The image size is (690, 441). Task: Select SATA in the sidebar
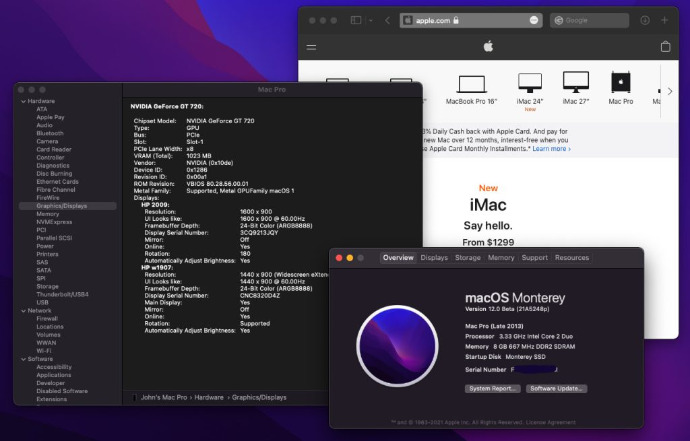[44, 271]
